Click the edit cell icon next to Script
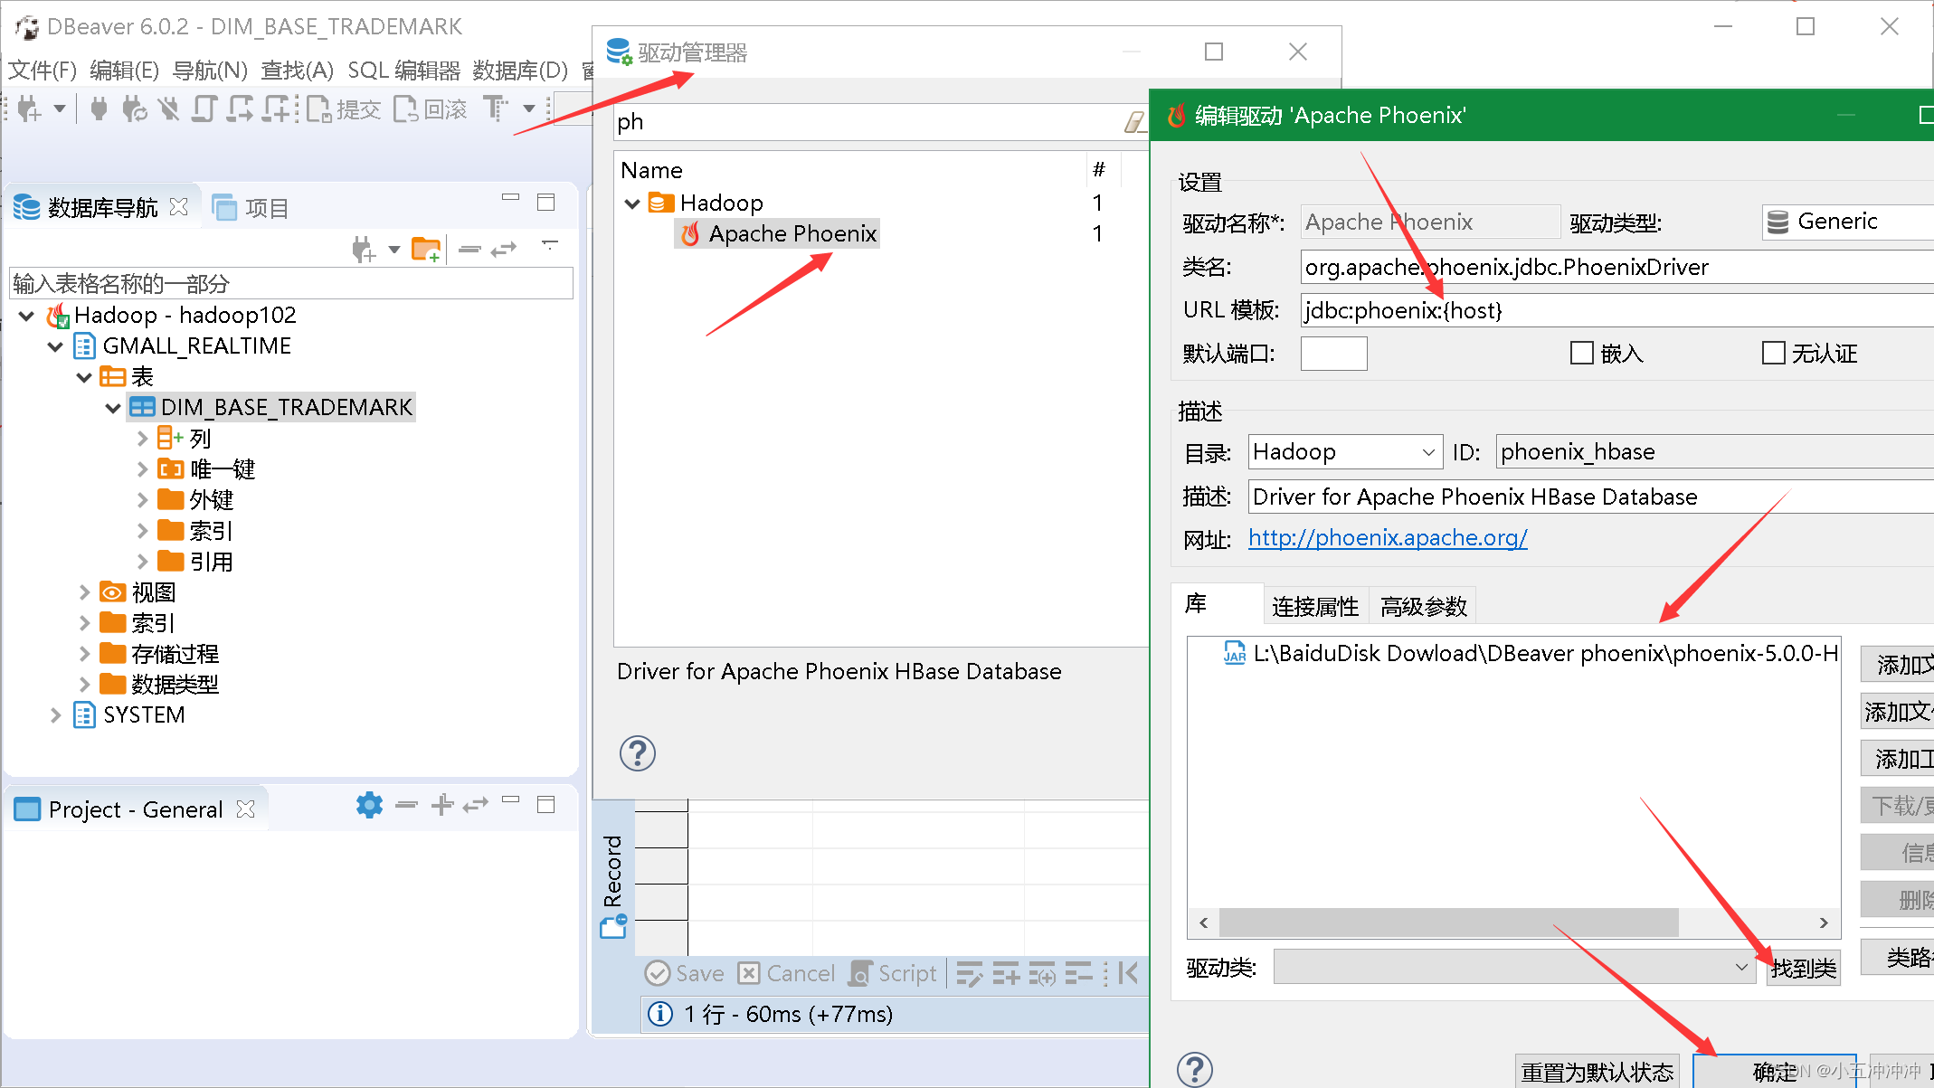1934x1088 pixels. click(970, 974)
